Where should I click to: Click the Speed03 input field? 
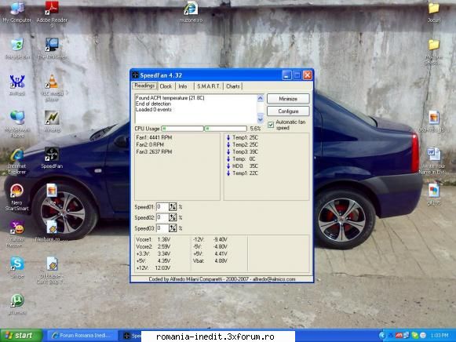[162, 228]
